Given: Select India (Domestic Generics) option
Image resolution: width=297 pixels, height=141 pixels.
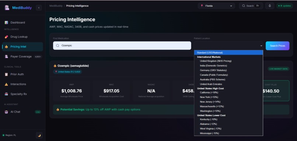Looking at the screenshot, I should [228, 66].
